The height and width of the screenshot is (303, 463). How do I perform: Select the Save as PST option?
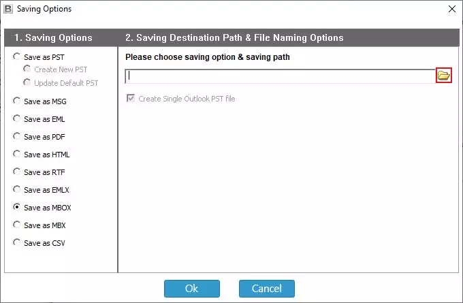17,57
